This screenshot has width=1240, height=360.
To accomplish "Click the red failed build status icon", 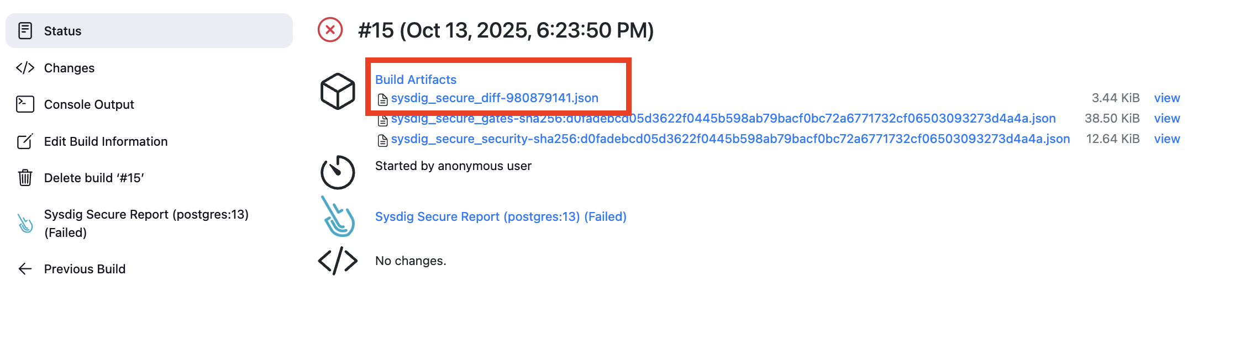I will click(330, 30).
